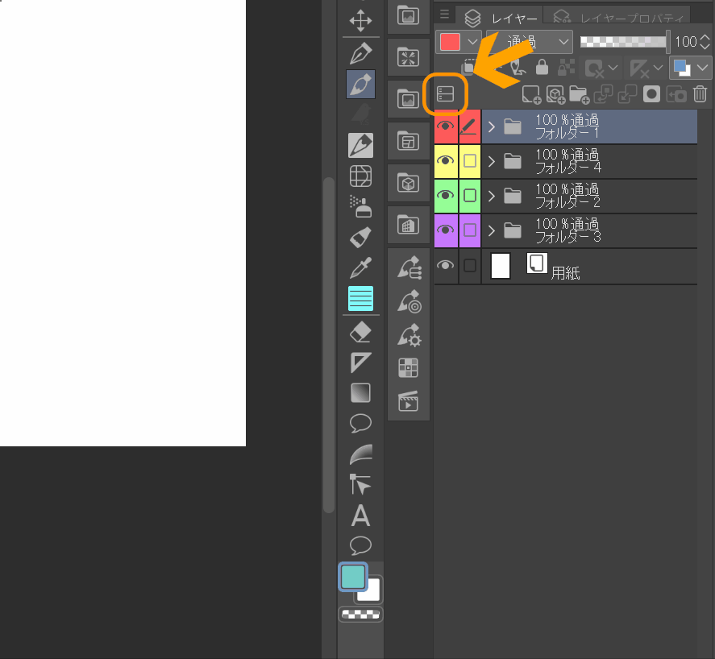Select the lower speech balloon tool
Screen dimensions: 715x659
point(360,545)
